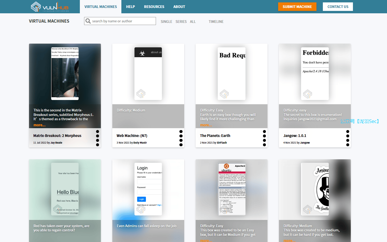Click the biohazard icon in Web Machine thumbnail

pyautogui.click(x=142, y=53)
